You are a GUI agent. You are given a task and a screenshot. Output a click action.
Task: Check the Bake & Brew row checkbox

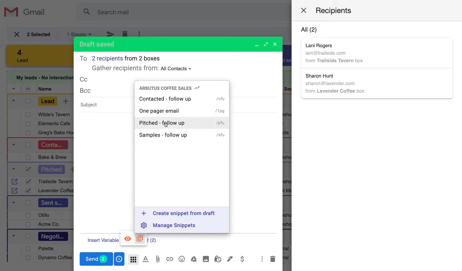(x=28, y=157)
